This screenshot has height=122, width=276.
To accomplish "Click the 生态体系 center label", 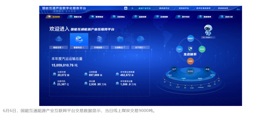I will click(190, 54).
